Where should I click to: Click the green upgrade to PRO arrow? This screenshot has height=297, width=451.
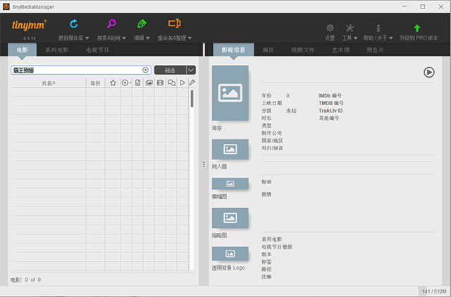coord(417,28)
